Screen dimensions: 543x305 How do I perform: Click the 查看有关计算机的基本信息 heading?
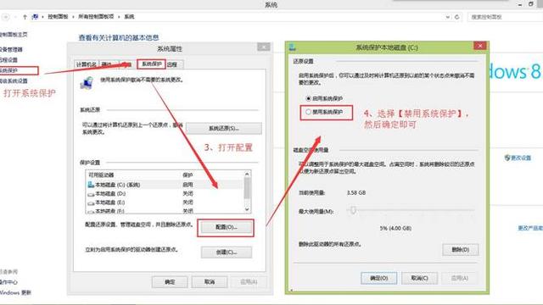click(119, 37)
